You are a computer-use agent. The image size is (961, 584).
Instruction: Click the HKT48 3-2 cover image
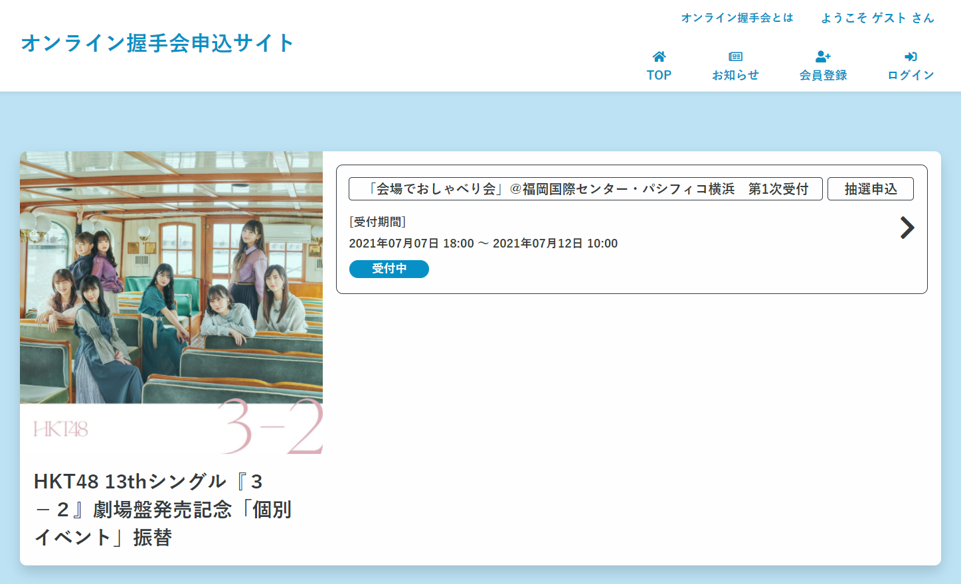[171, 303]
